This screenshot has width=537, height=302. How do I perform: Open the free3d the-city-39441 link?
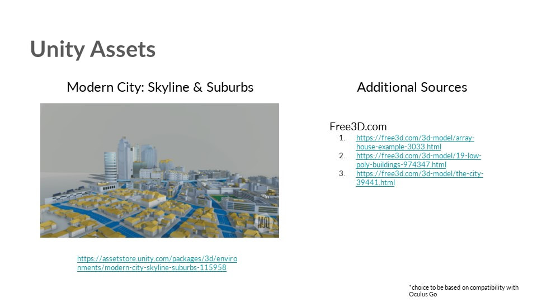(x=420, y=178)
